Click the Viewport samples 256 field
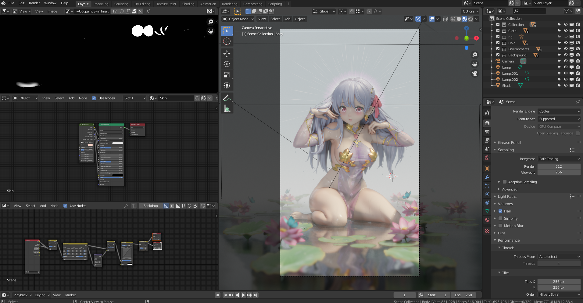Viewport: 583px width, 303px height. [559, 173]
